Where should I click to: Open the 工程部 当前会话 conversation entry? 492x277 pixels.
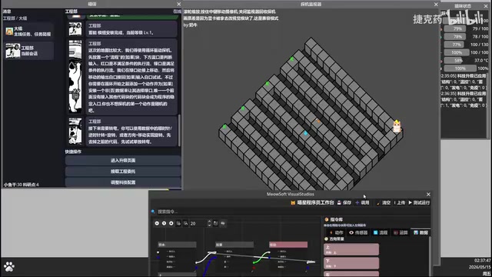coord(29,51)
